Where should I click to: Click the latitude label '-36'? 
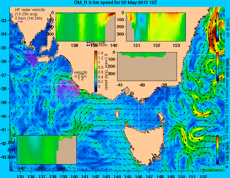click(x=3, y=61)
